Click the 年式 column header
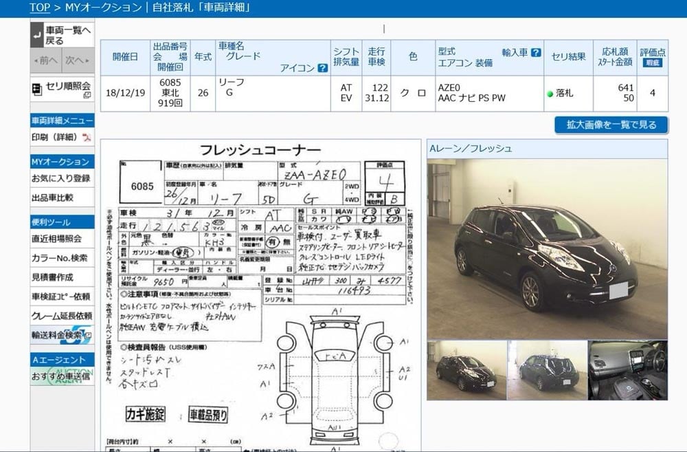This screenshot has width=687, height=452. point(203,57)
